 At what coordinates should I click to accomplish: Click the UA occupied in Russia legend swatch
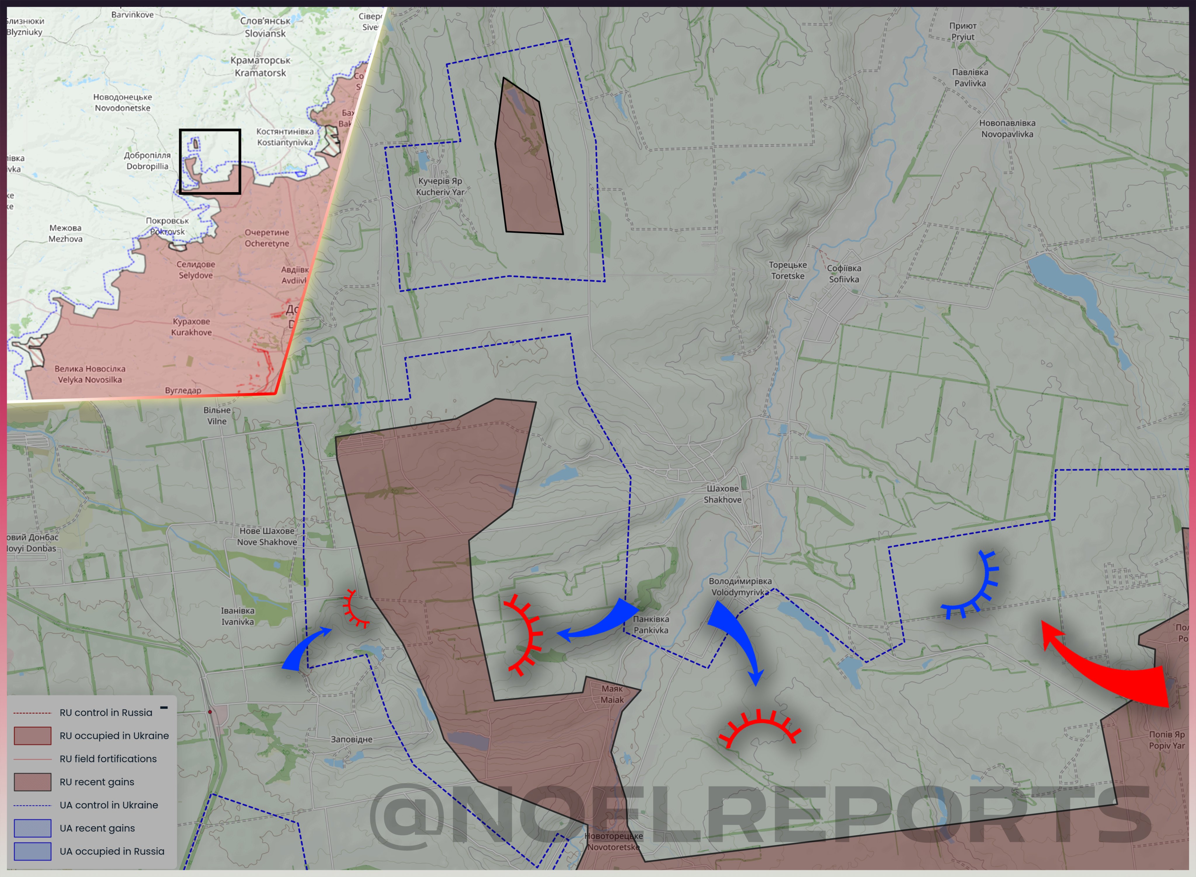[32, 852]
